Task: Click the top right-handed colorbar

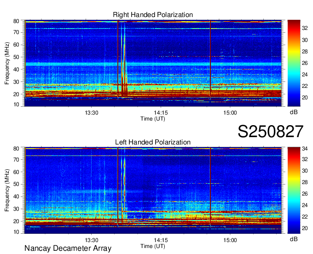Action: 294,63
